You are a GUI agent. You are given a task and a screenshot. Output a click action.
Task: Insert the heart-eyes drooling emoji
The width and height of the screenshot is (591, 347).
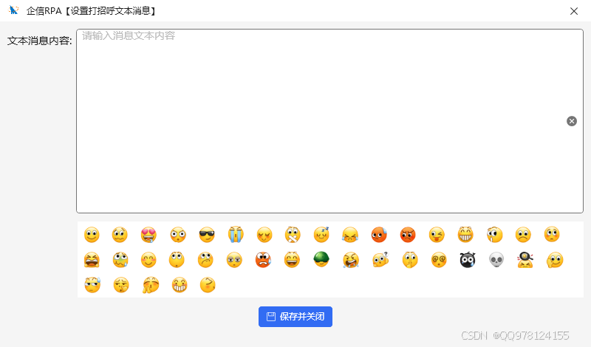pos(149,235)
